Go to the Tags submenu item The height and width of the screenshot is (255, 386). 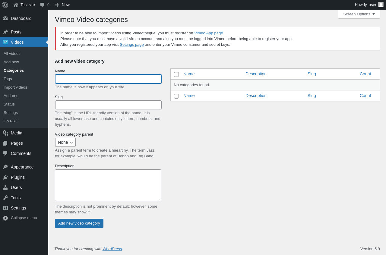[8, 79]
